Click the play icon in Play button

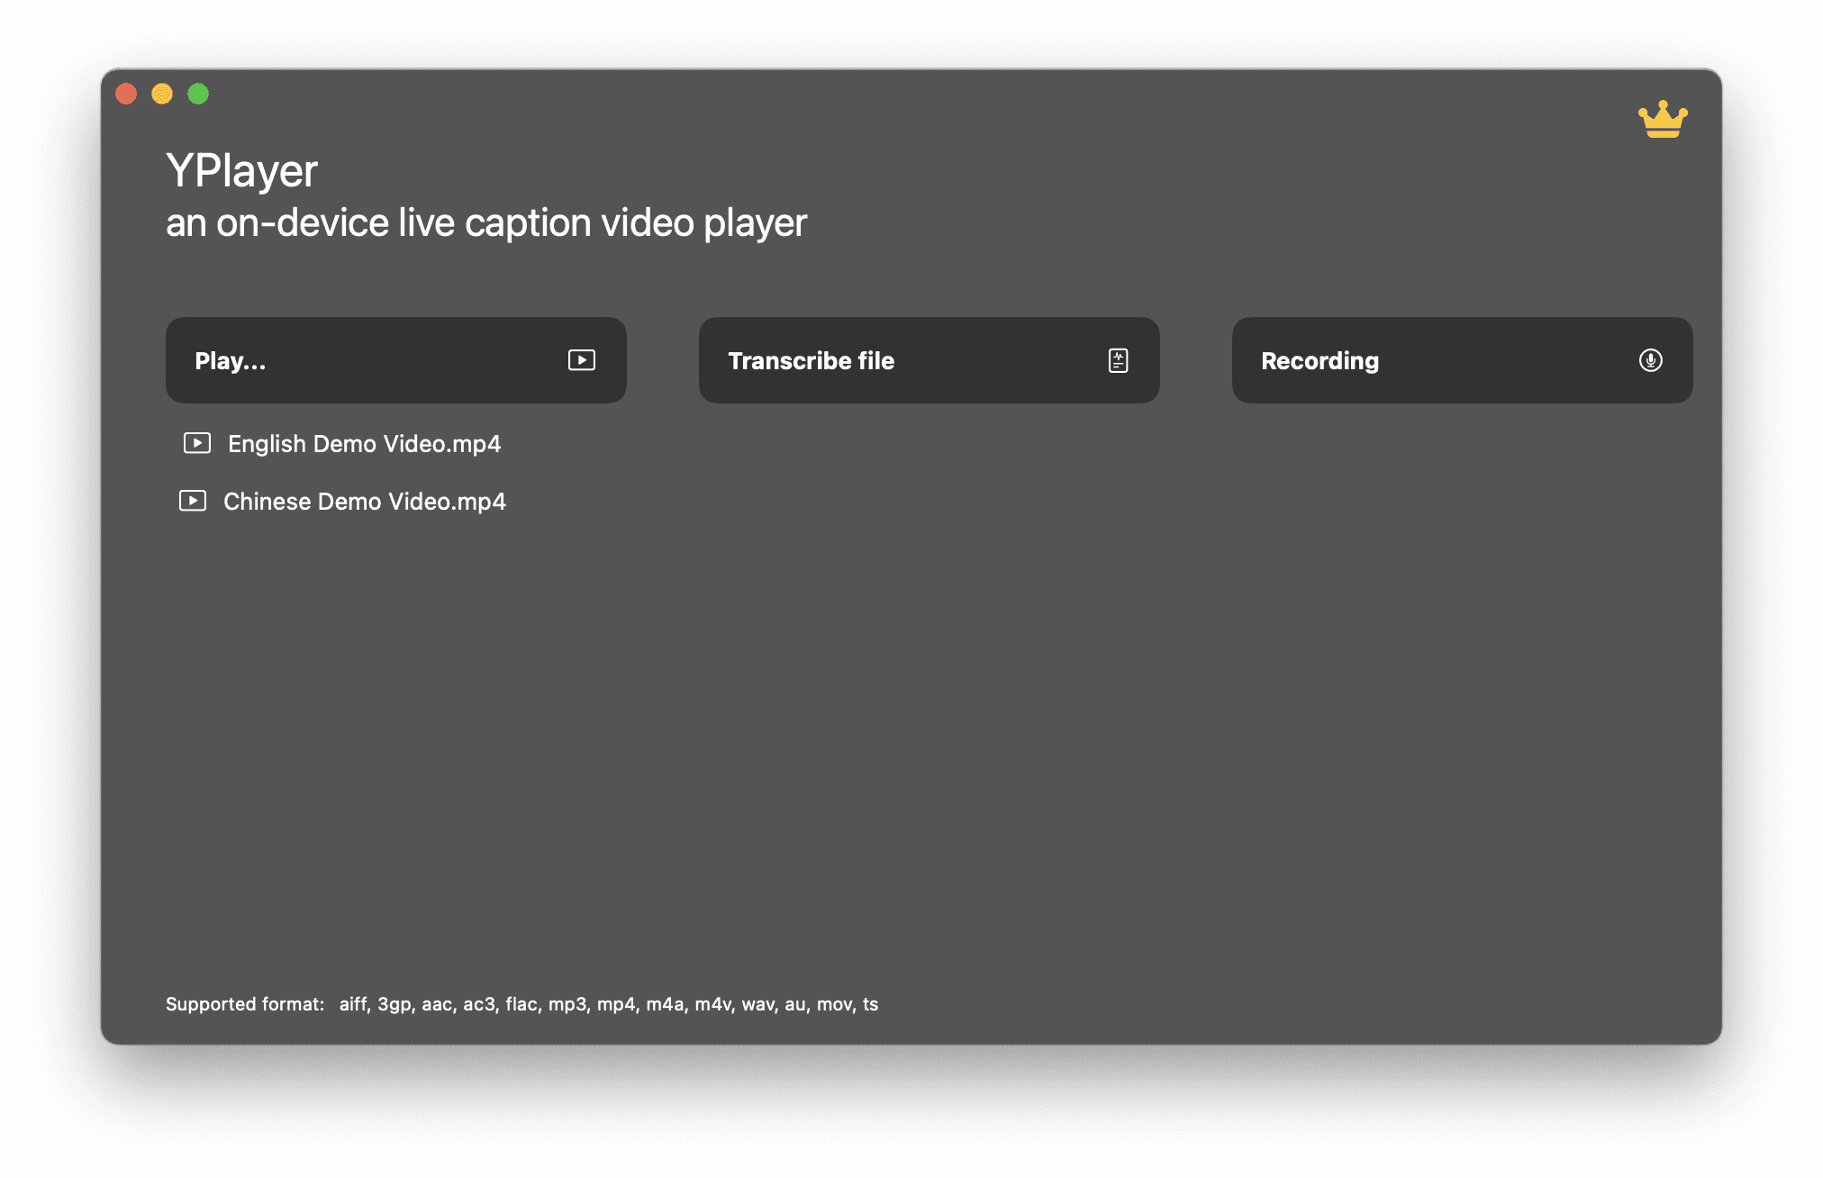(x=582, y=360)
